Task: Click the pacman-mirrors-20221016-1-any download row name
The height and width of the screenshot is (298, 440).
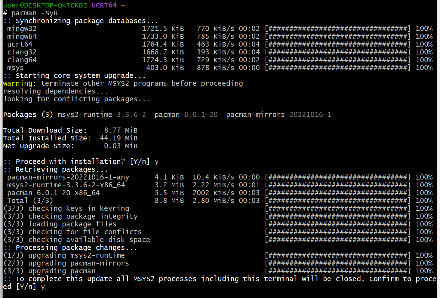Action: (68, 177)
